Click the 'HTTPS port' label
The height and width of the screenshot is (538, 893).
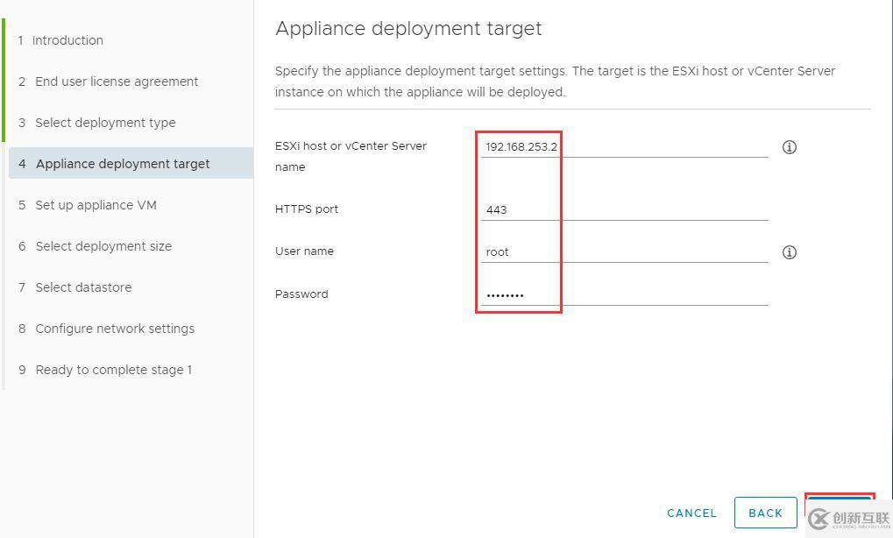pos(307,209)
